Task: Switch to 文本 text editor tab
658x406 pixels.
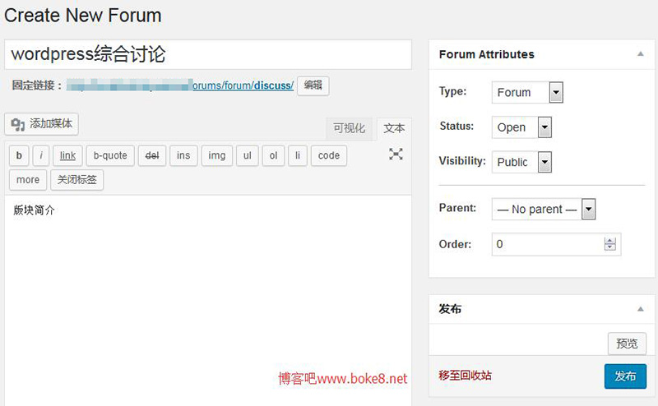Action: tap(394, 128)
